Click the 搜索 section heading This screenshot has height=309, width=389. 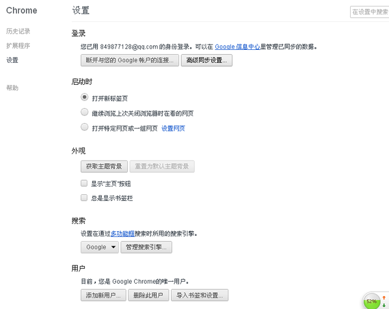pyautogui.click(x=78, y=220)
